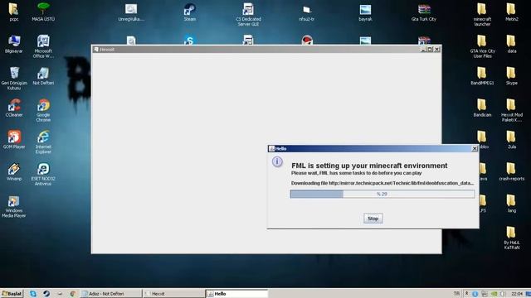
Task: Select the Microsoft Office Word shortcut
Action: 43,46
